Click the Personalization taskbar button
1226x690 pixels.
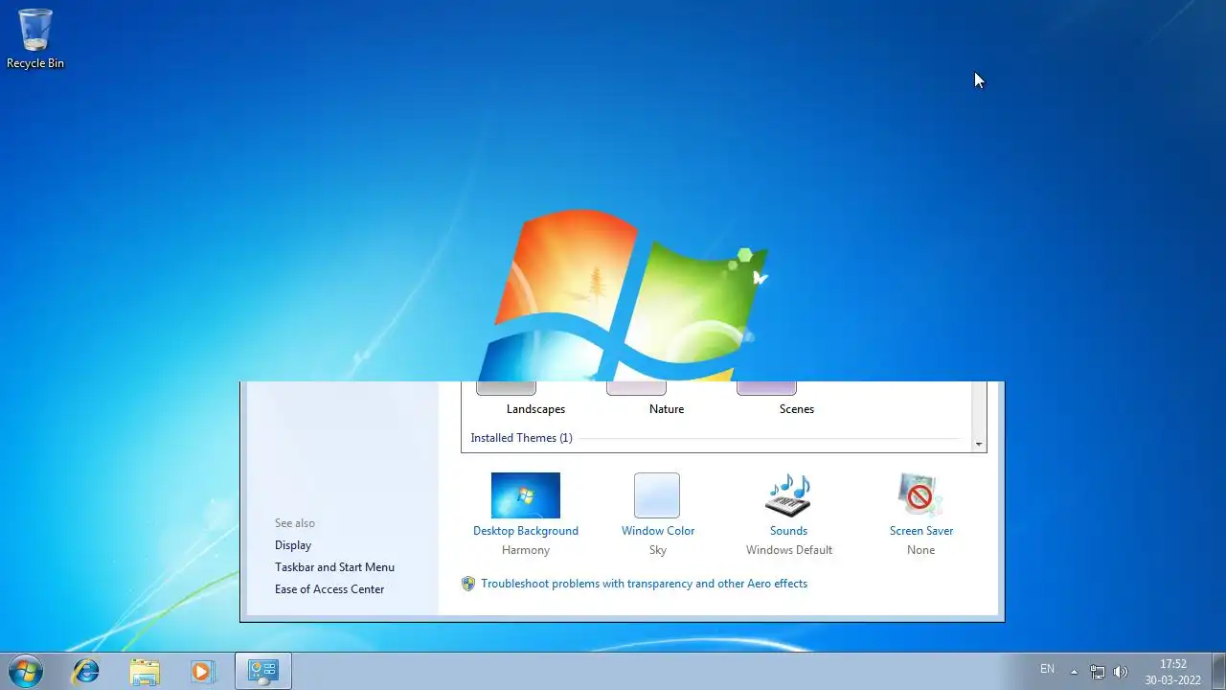(x=263, y=671)
